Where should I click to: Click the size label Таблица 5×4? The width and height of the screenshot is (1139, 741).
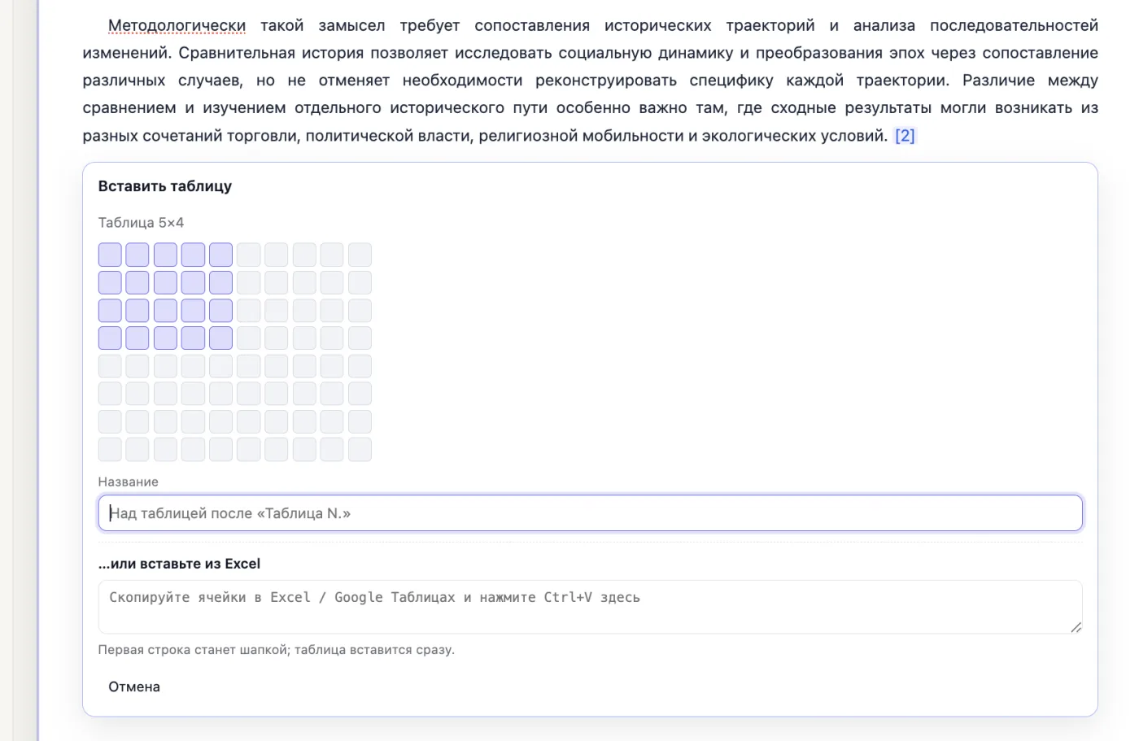141,223
